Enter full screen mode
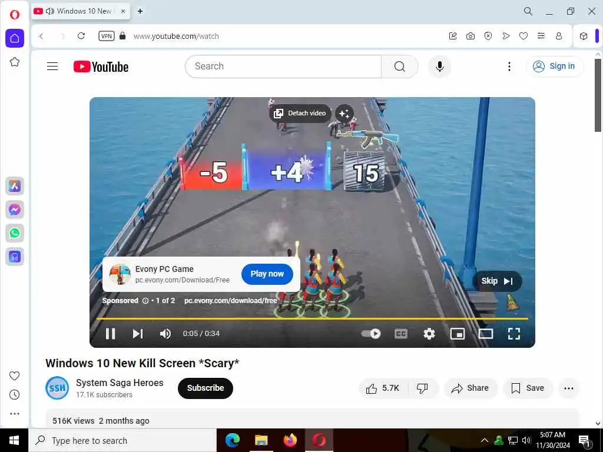 [513, 334]
